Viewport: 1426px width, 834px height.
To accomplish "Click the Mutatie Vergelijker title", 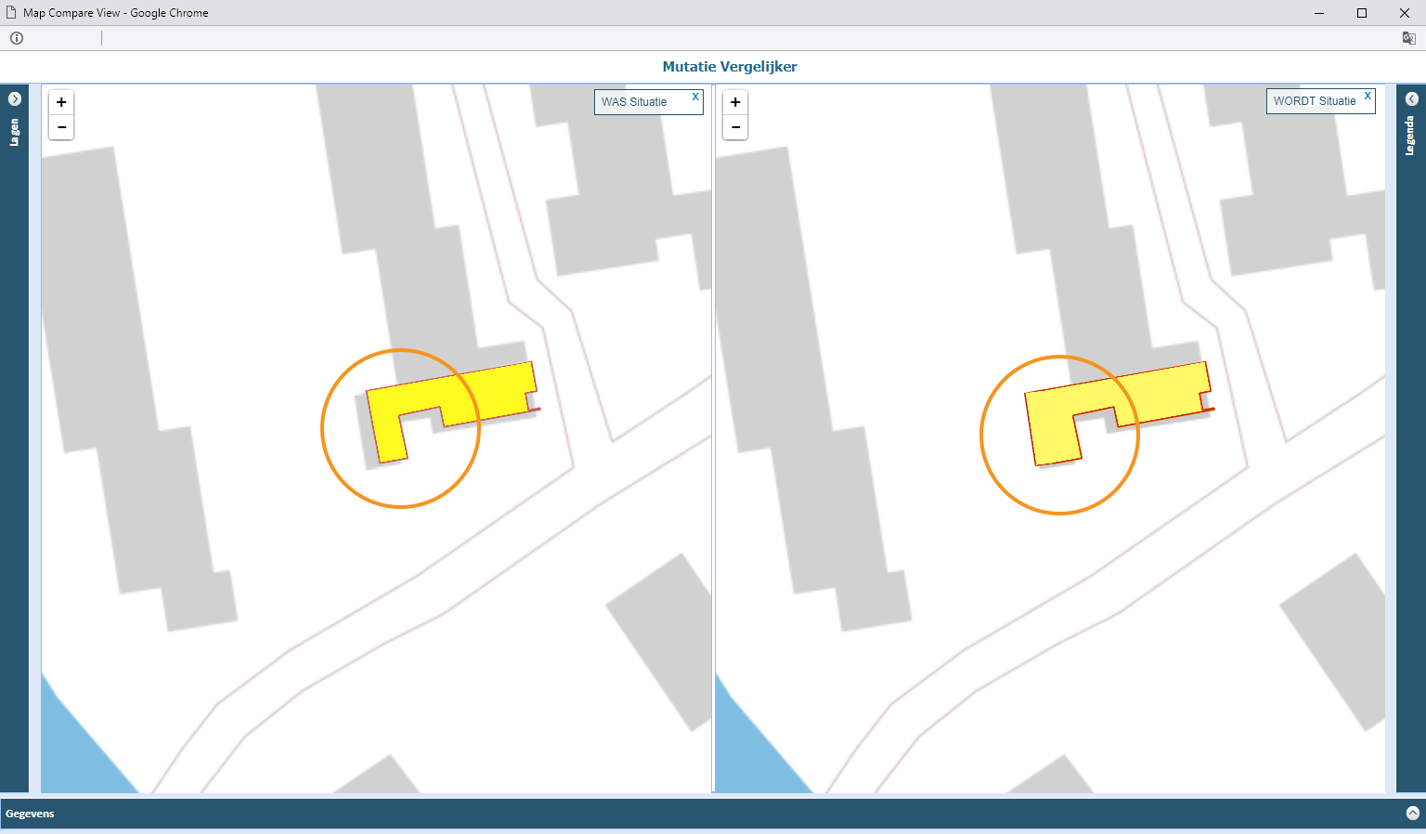I will coord(730,67).
